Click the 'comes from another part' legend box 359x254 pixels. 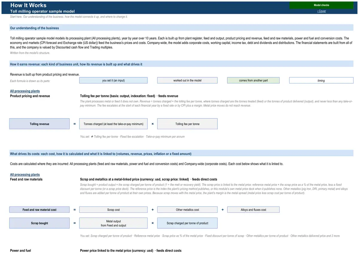click(253, 80)
